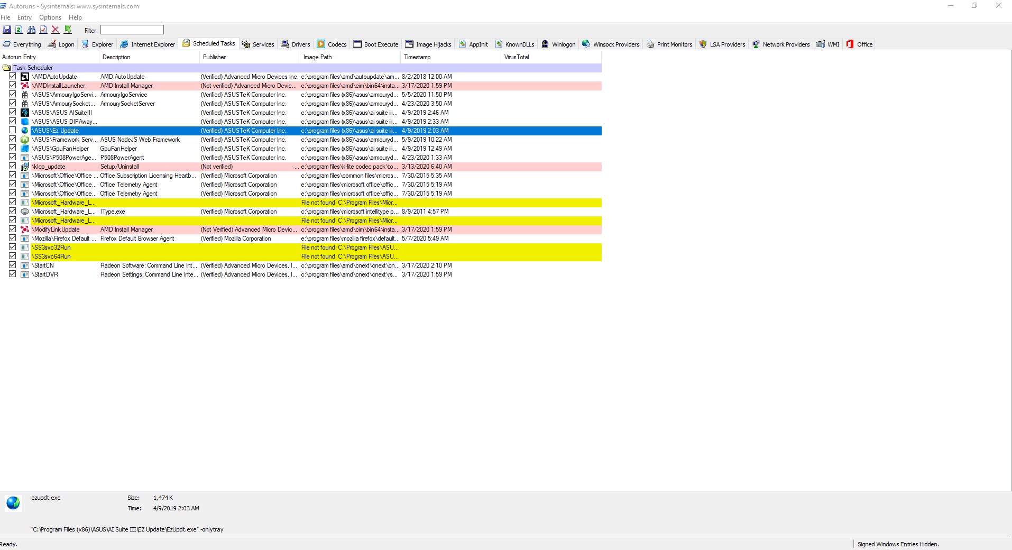Screen dimensions: 1012x550
Task: Click the AMDInstallLauncher row icon
Action: tap(25, 86)
